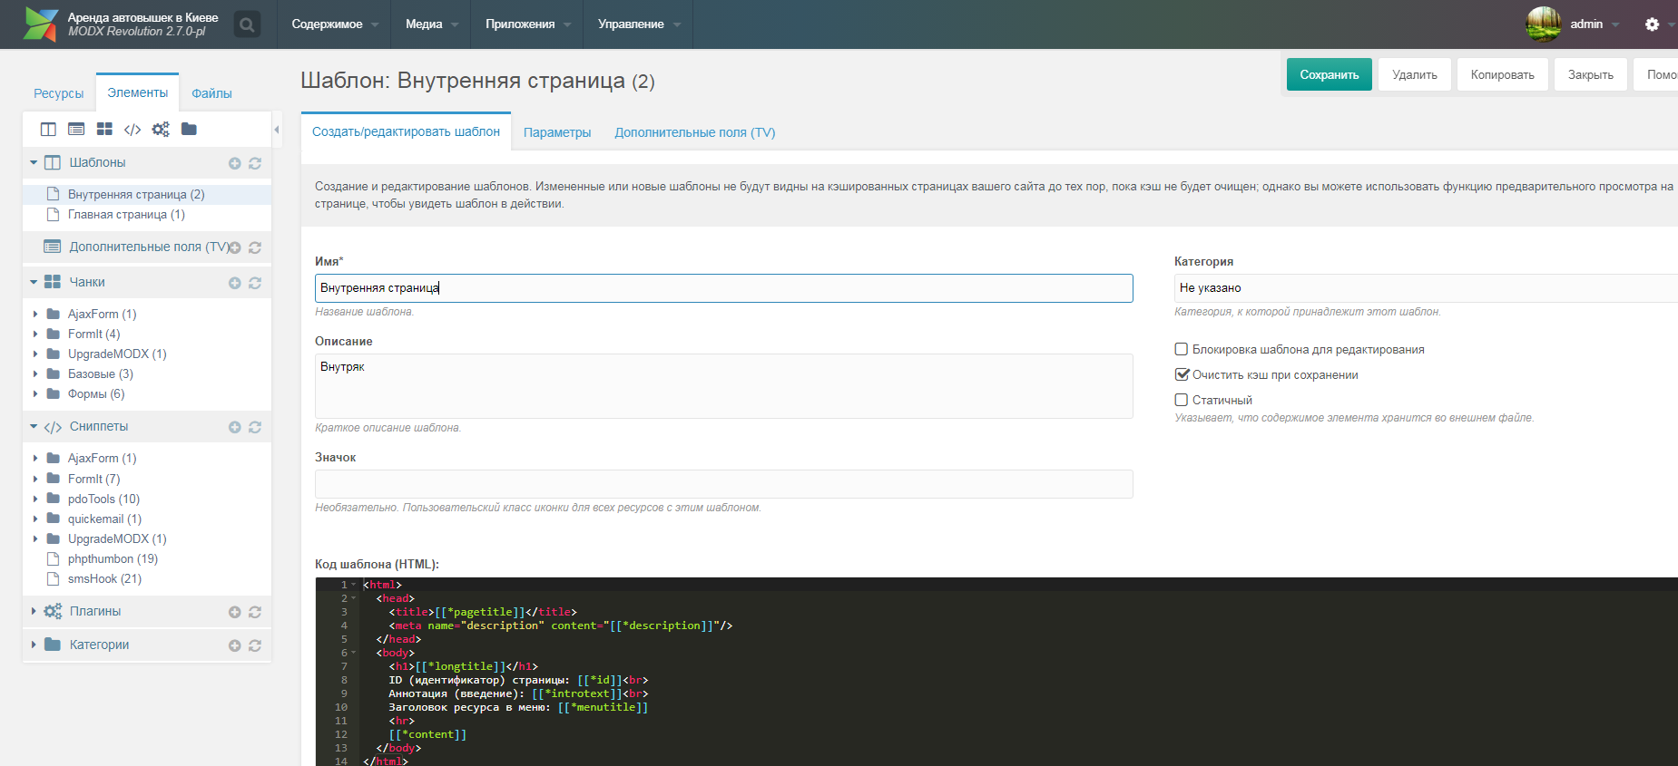
Task: Focus the Описание text area
Action: [724, 386]
